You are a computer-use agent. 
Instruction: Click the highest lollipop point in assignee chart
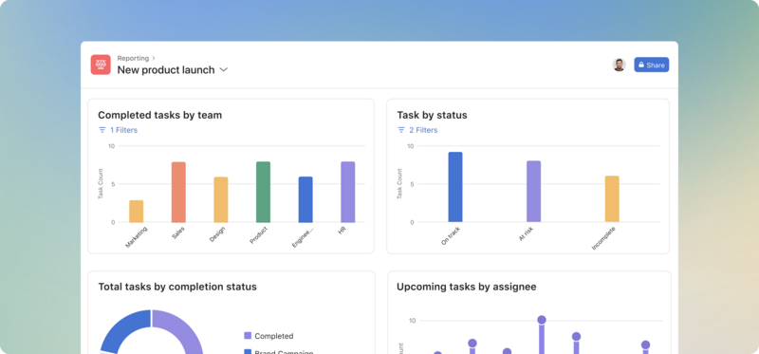point(542,320)
